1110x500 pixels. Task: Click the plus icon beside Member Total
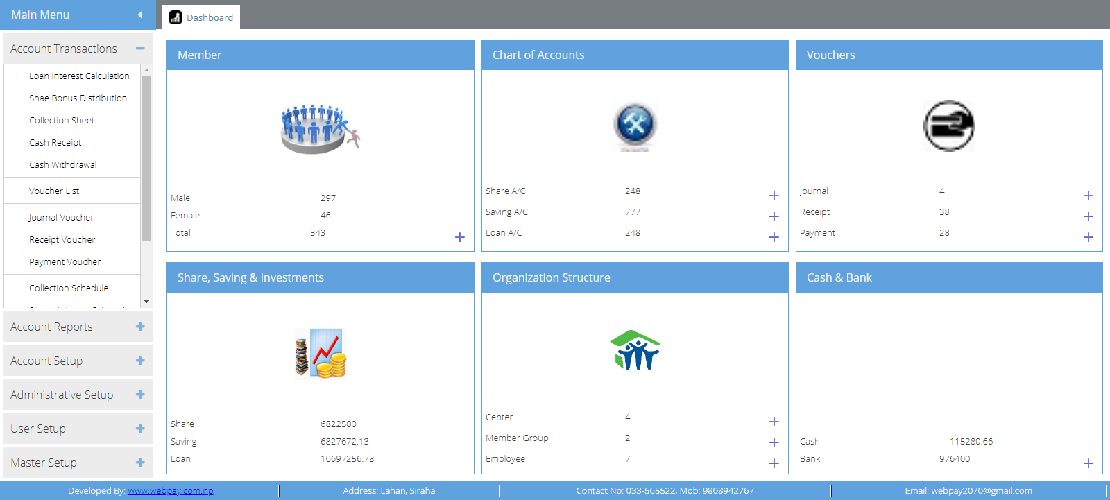[x=459, y=237]
